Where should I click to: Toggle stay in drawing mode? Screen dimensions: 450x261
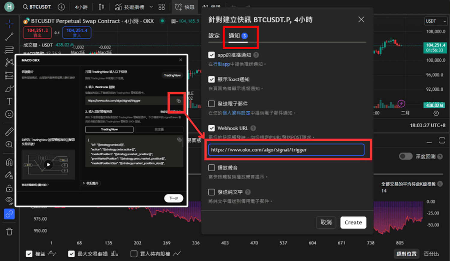tap(9, 175)
